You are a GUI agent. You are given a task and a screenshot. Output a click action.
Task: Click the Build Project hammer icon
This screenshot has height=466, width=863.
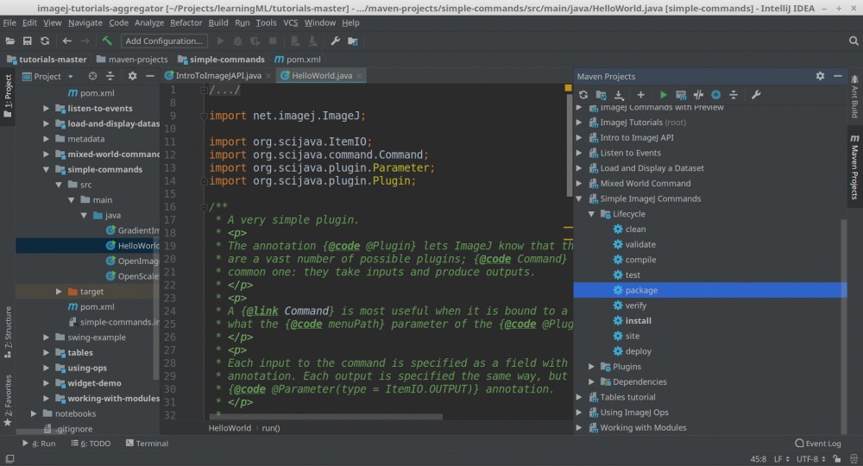point(107,41)
